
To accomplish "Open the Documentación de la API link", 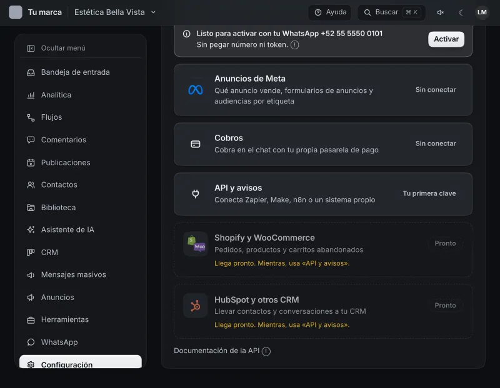I will [216, 351].
